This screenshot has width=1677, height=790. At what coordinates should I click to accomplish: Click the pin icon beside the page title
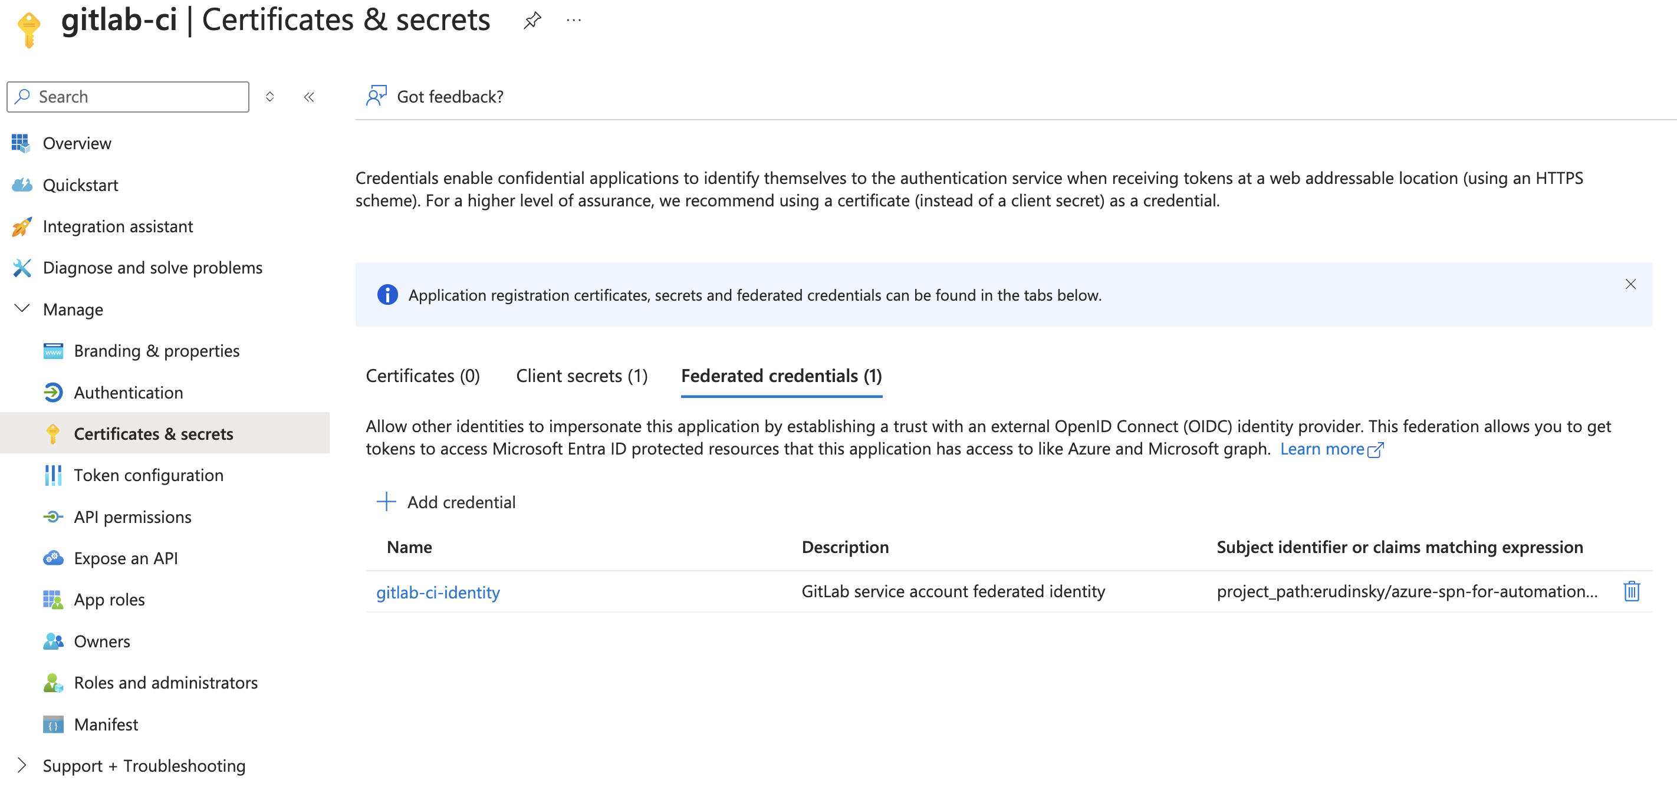tap(532, 20)
